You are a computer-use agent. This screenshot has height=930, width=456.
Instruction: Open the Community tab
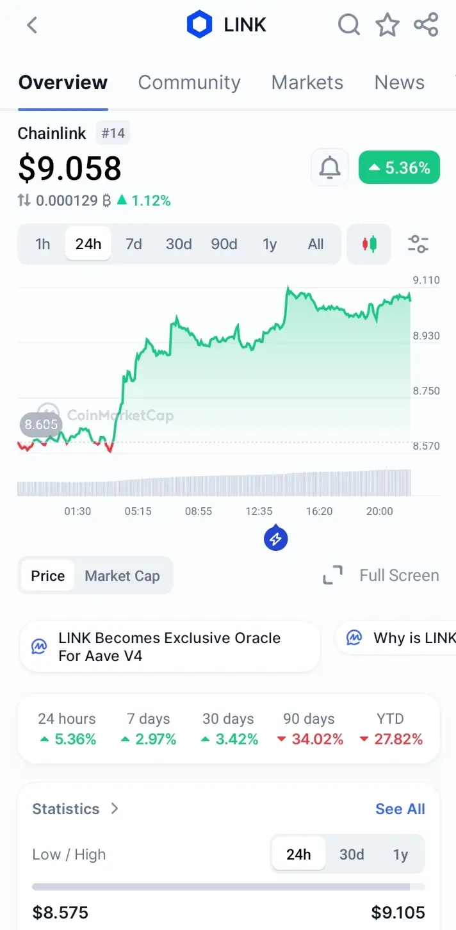(189, 83)
